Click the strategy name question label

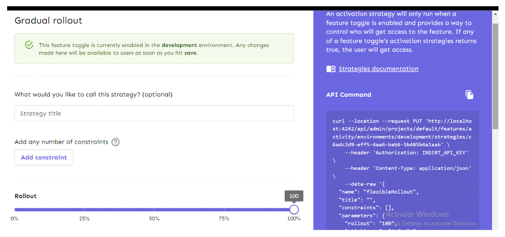coord(93,94)
